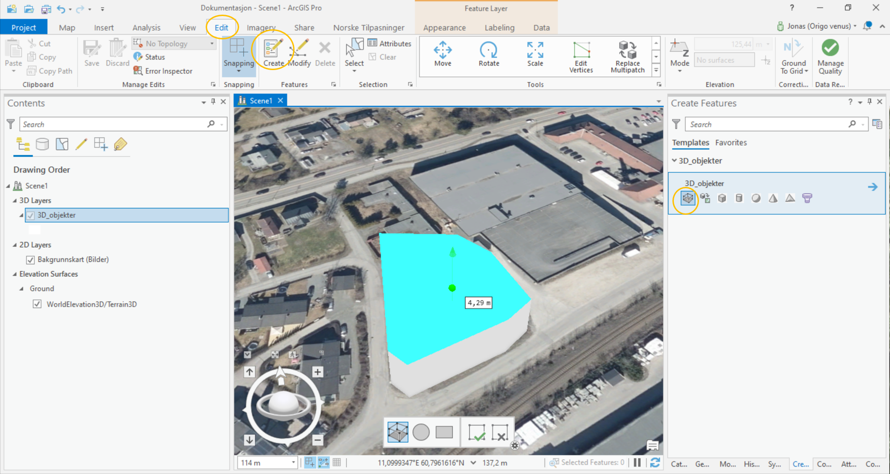
Task: Open the Imagery ribbon tab
Action: coord(261,27)
